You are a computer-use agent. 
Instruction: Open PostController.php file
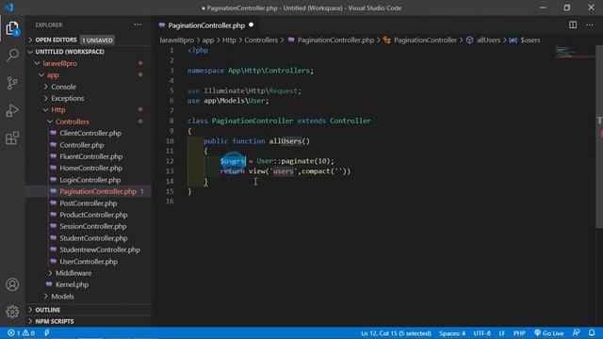click(x=88, y=203)
